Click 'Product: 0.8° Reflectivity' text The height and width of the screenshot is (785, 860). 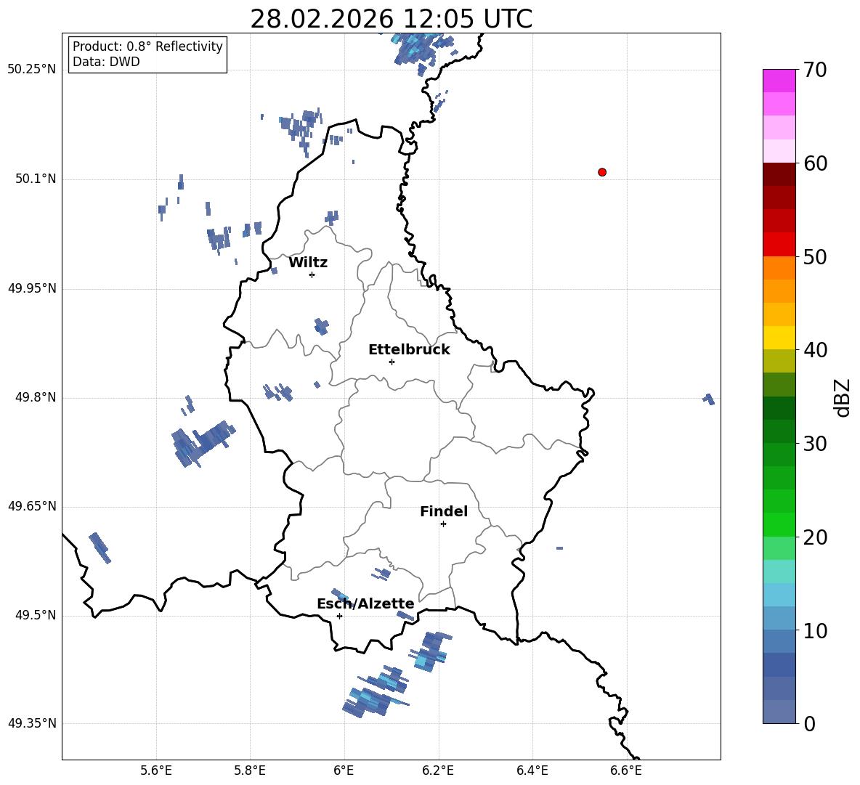147,46
